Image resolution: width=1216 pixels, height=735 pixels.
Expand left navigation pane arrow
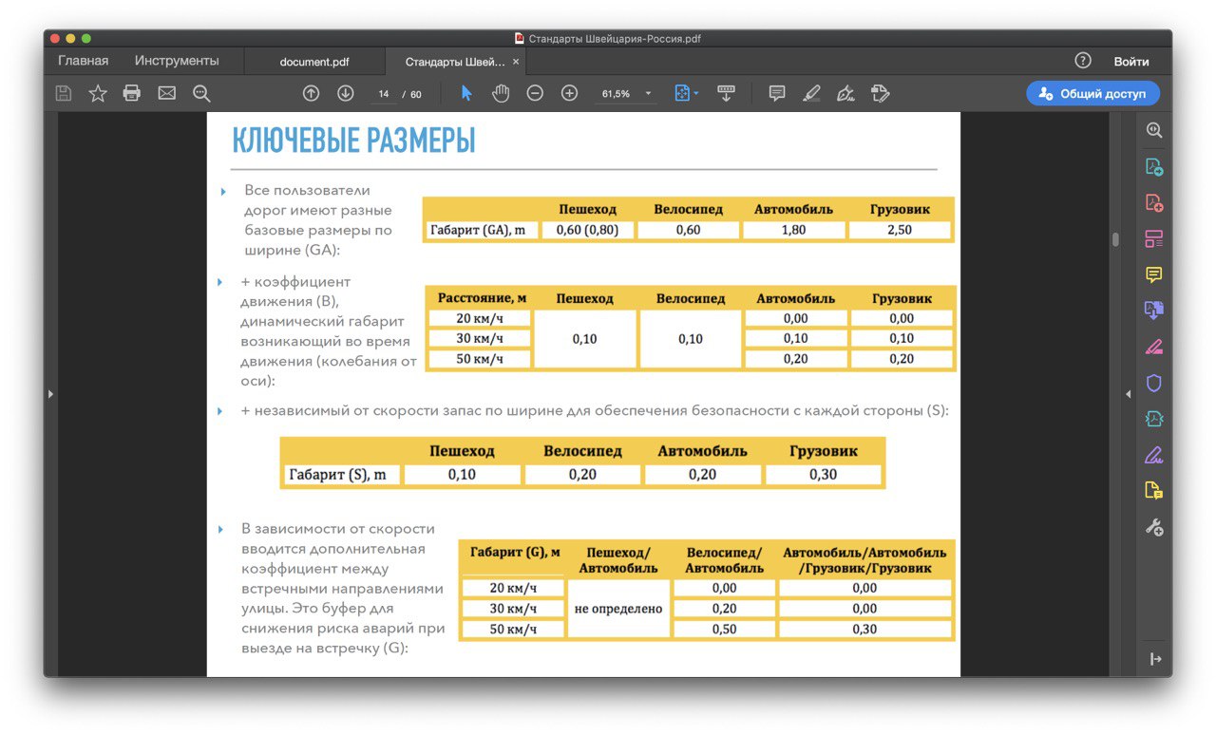point(50,393)
